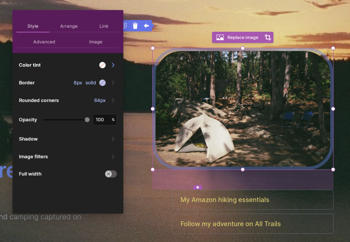Click the Image filters label
The image size is (350, 242).
click(33, 157)
